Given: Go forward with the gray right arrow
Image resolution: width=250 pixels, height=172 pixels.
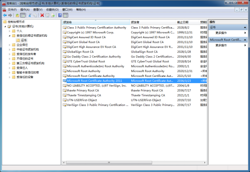Looking at the screenshot, I should click(x=10, y=15).
